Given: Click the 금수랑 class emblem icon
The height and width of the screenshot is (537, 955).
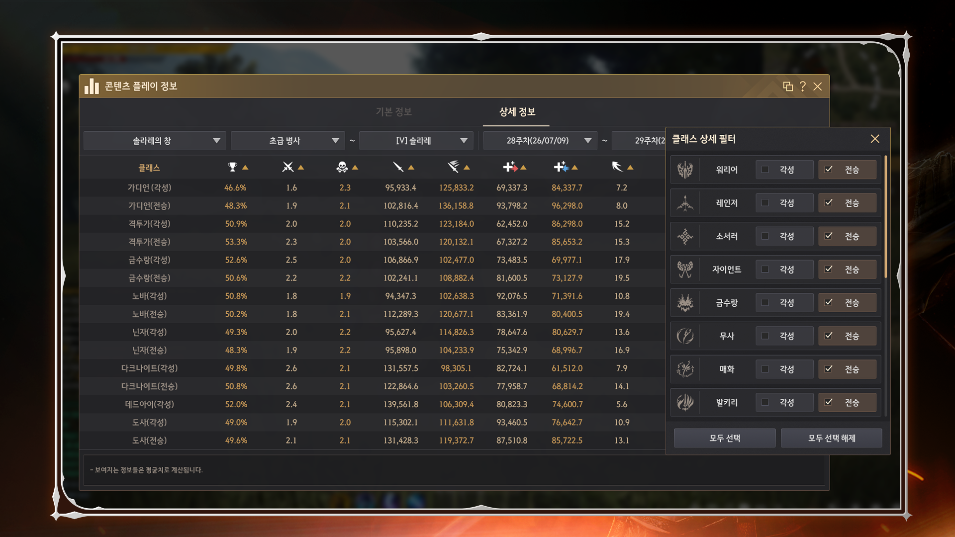Looking at the screenshot, I should [x=685, y=303].
